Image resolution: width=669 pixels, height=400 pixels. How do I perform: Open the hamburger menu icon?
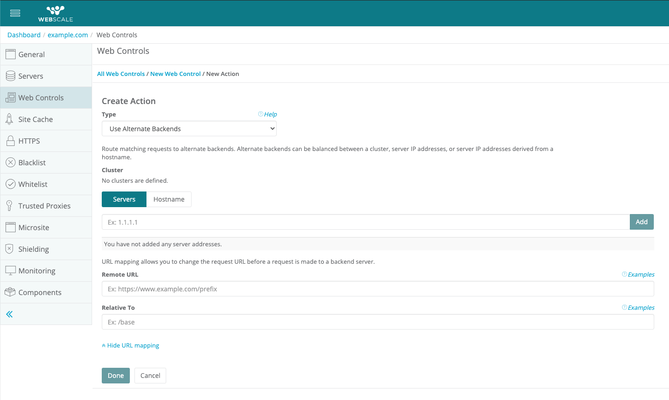[15, 13]
